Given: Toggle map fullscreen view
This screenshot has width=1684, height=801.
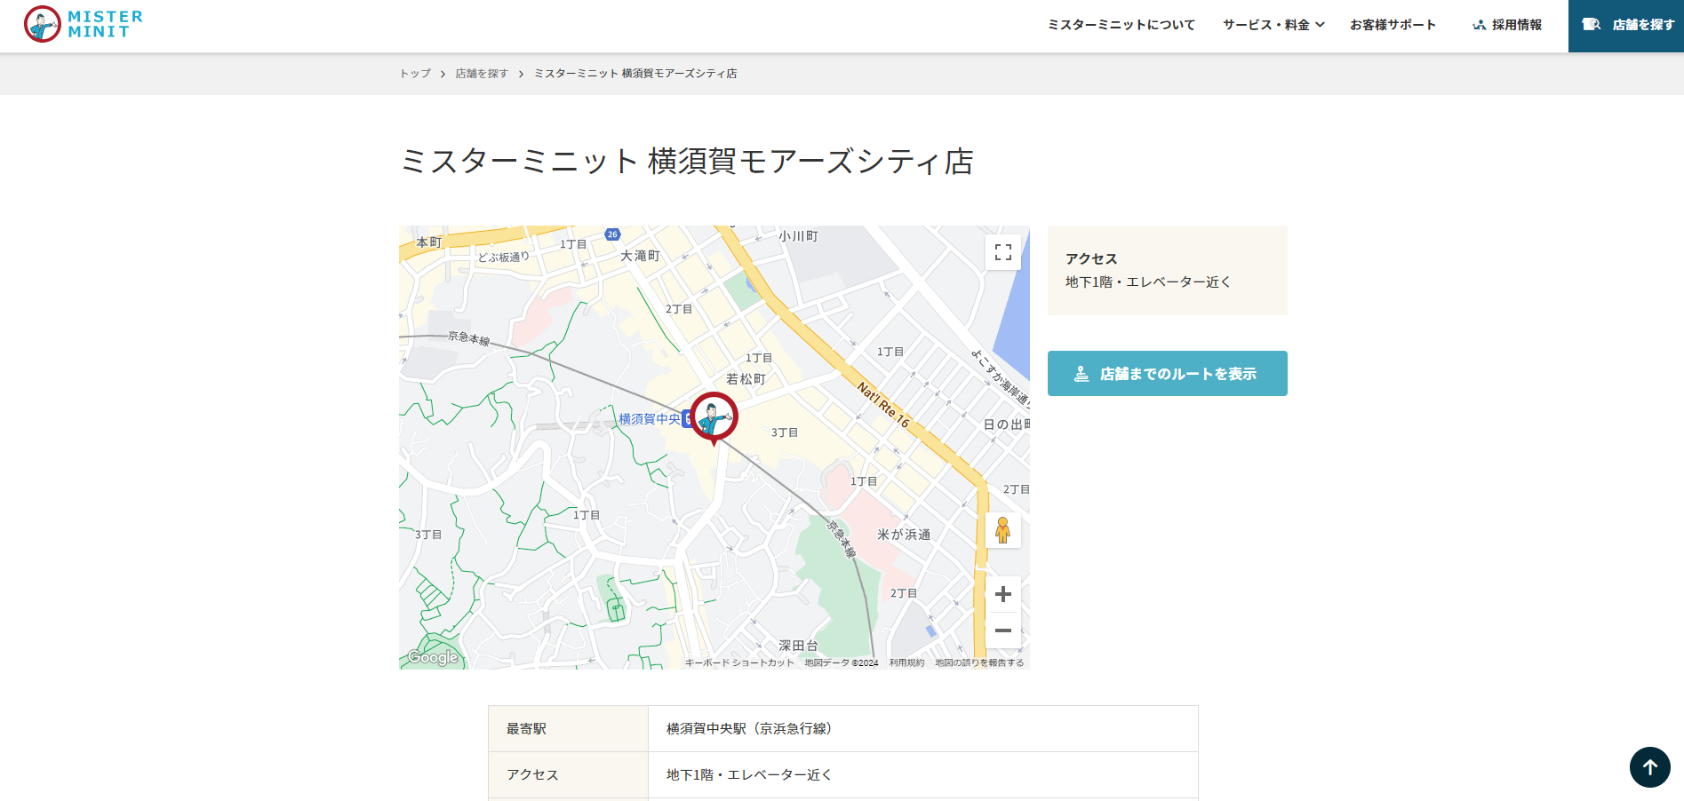Looking at the screenshot, I should point(1003,252).
